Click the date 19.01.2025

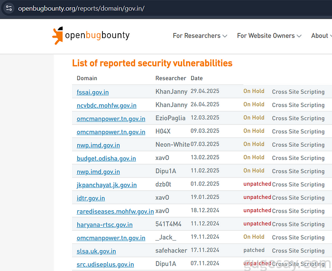click(205, 197)
